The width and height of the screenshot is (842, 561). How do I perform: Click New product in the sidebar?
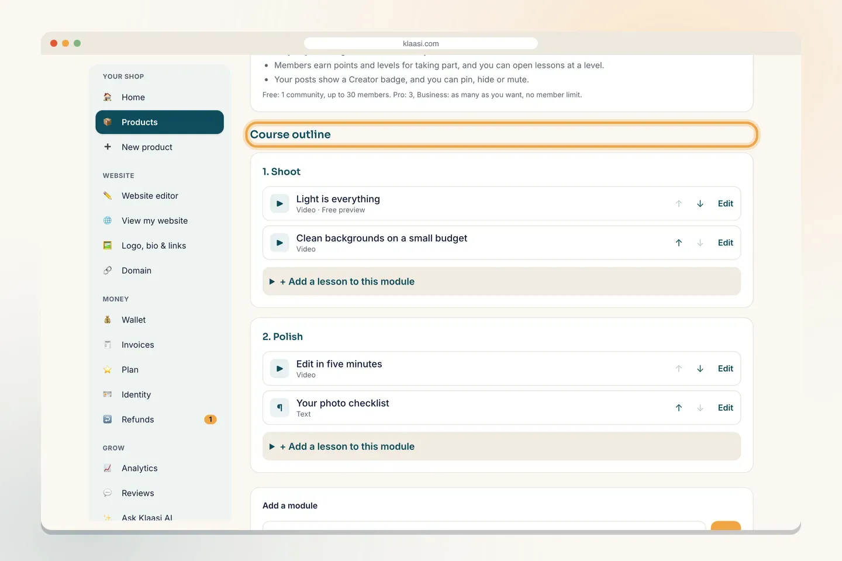coord(160,147)
